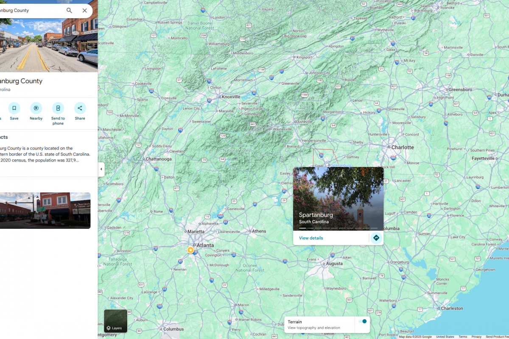Open the Layers map type selector
The width and height of the screenshot is (509, 339).
(115, 321)
